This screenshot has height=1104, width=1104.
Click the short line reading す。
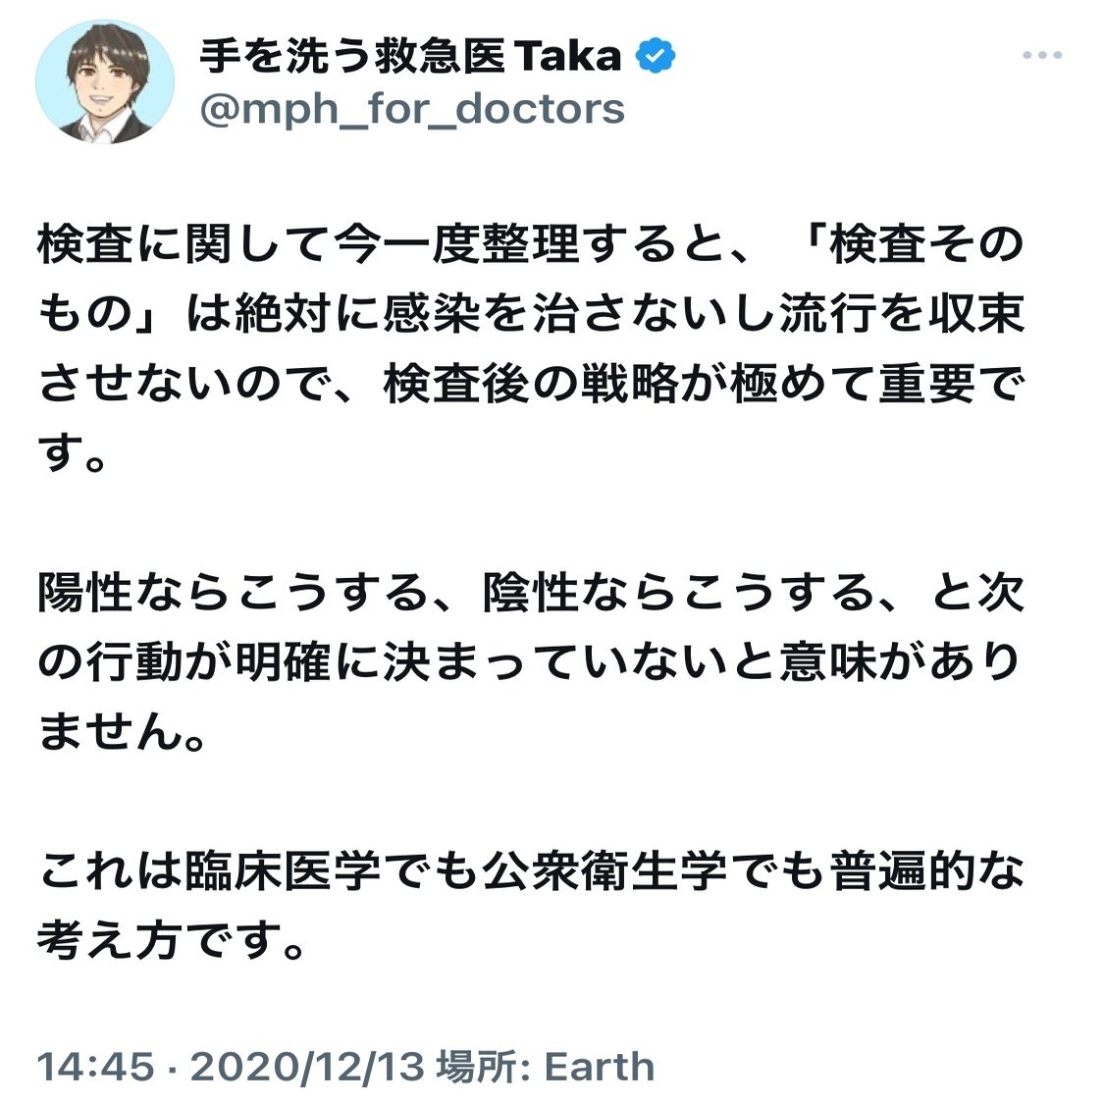pos(72,453)
